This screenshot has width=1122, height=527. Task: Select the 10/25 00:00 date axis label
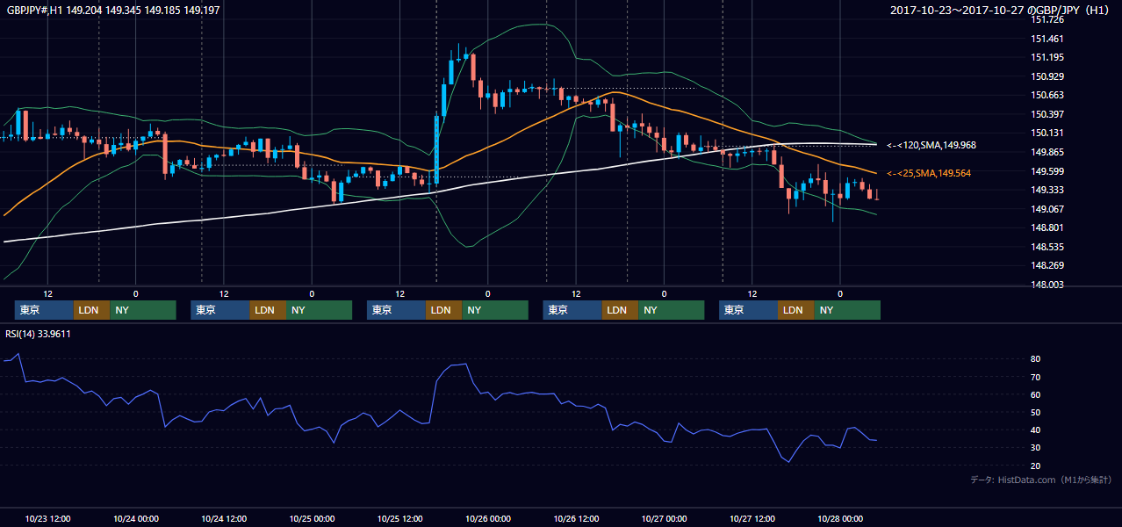point(313,518)
